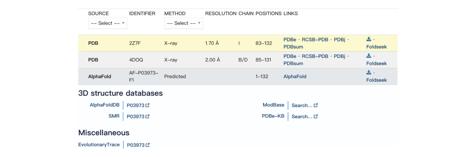Download the AlphaFold predicted structure

369,73
